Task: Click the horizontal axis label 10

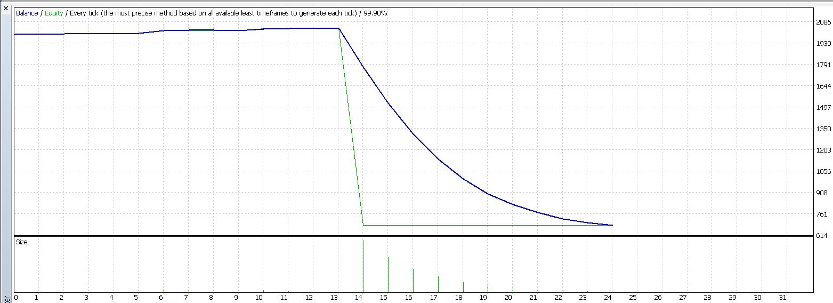Action: [260, 298]
